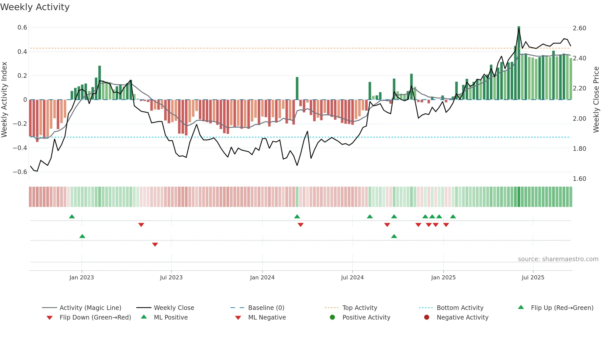Click the cyan dotted Bottom Activity line

pyautogui.click(x=300, y=137)
